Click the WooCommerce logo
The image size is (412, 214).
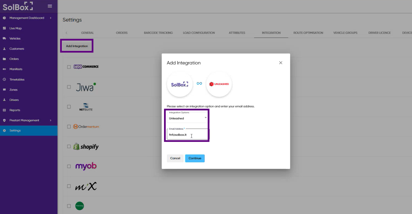point(86,67)
